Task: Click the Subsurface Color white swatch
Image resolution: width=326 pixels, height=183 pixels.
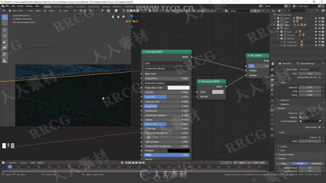Action: click(x=178, y=88)
